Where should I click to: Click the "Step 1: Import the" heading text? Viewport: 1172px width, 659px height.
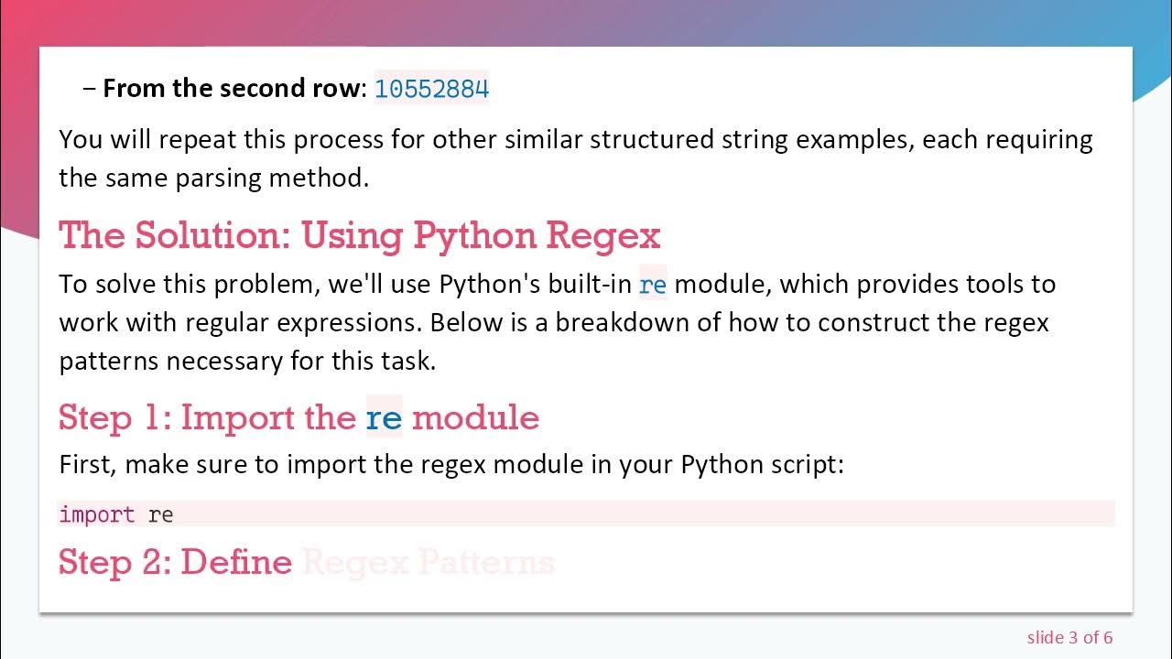(x=207, y=417)
